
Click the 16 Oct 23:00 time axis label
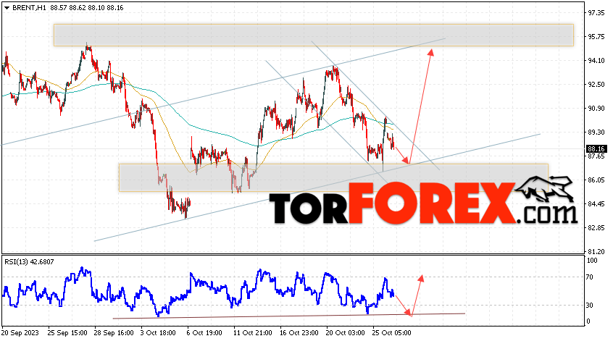point(299,333)
